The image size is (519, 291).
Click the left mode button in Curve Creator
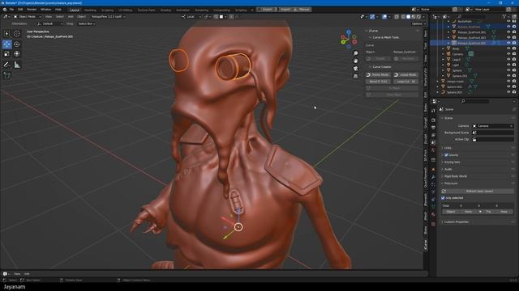click(x=378, y=75)
